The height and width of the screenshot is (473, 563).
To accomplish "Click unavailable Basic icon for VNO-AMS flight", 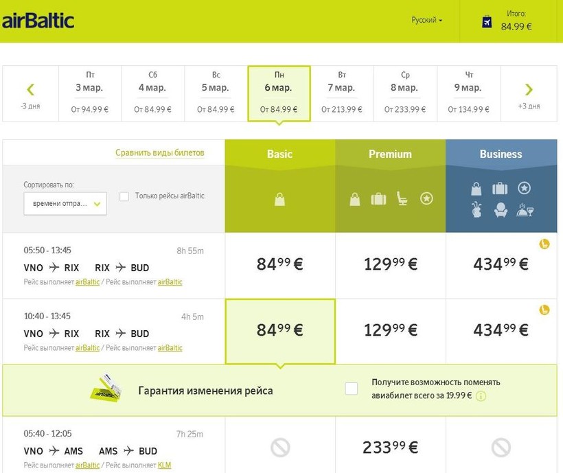I will click(x=280, y=448).
